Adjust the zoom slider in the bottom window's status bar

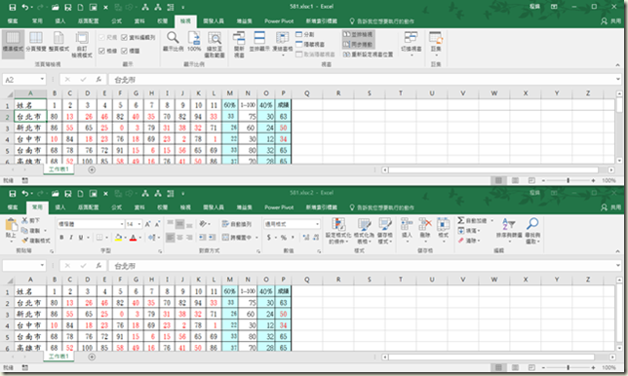(568, 367)
